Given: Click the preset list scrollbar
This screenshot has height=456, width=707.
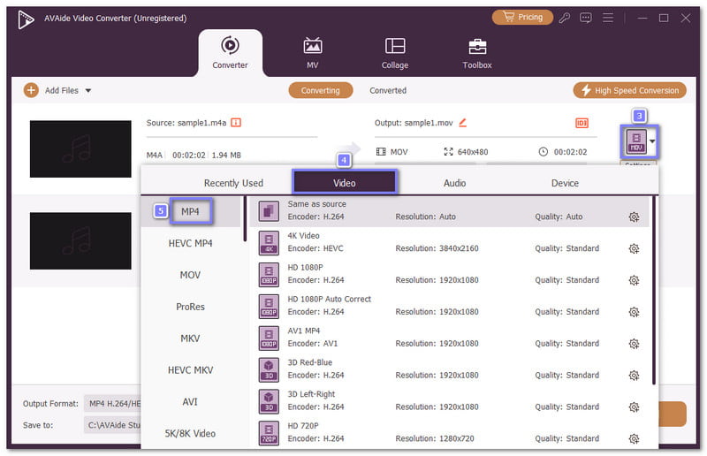Looking at the screenshot, I should tap(654, 290).
